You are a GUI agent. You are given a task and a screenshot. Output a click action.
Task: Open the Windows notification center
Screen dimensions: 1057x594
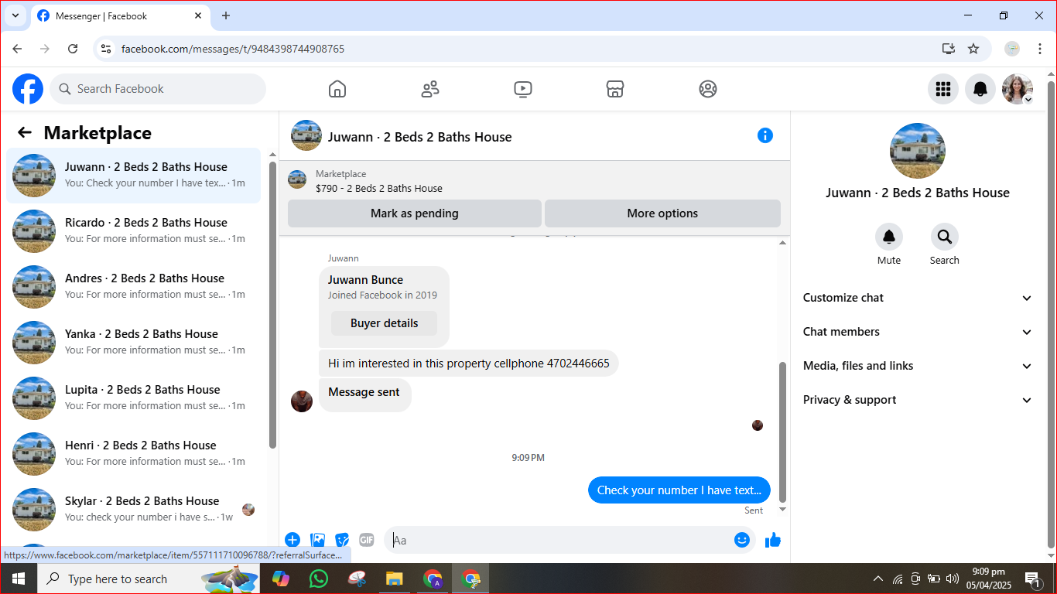tap(1032, 579)
